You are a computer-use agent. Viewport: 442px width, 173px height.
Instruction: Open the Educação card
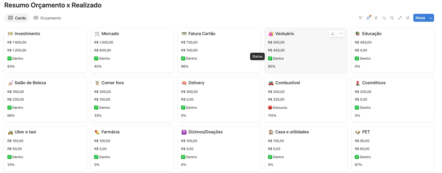coord(393,50)
